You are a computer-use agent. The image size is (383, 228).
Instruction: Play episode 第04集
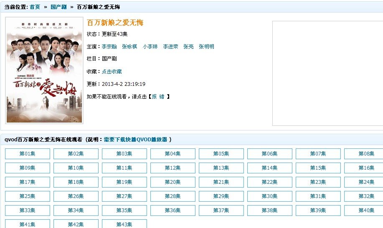[172, 154]
